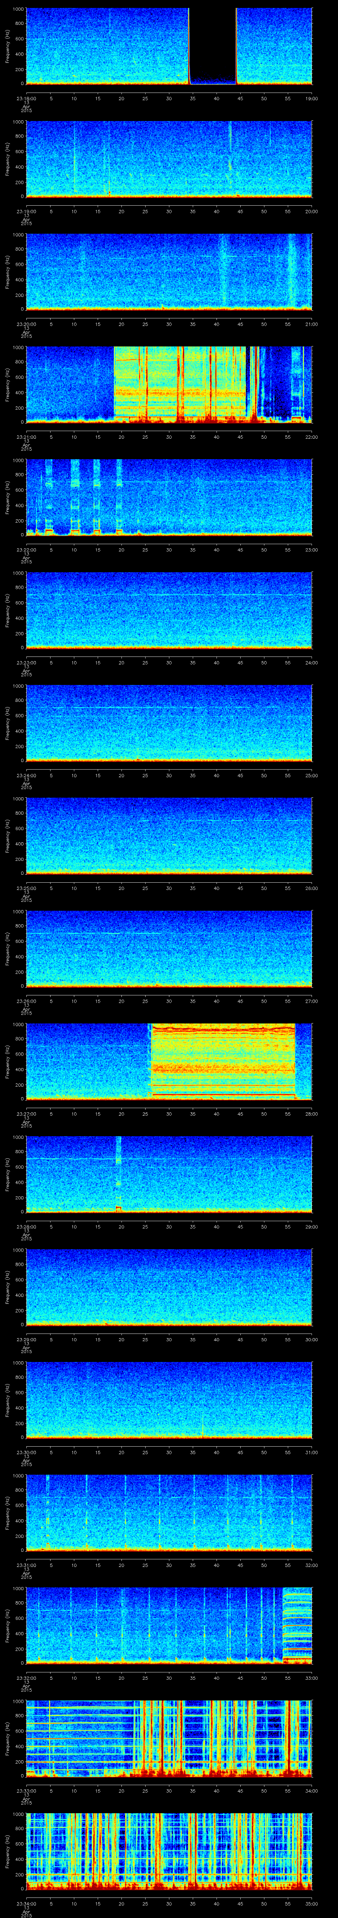
Task: Click the 23:34:00 start time label
Action: coord(26,1903)
